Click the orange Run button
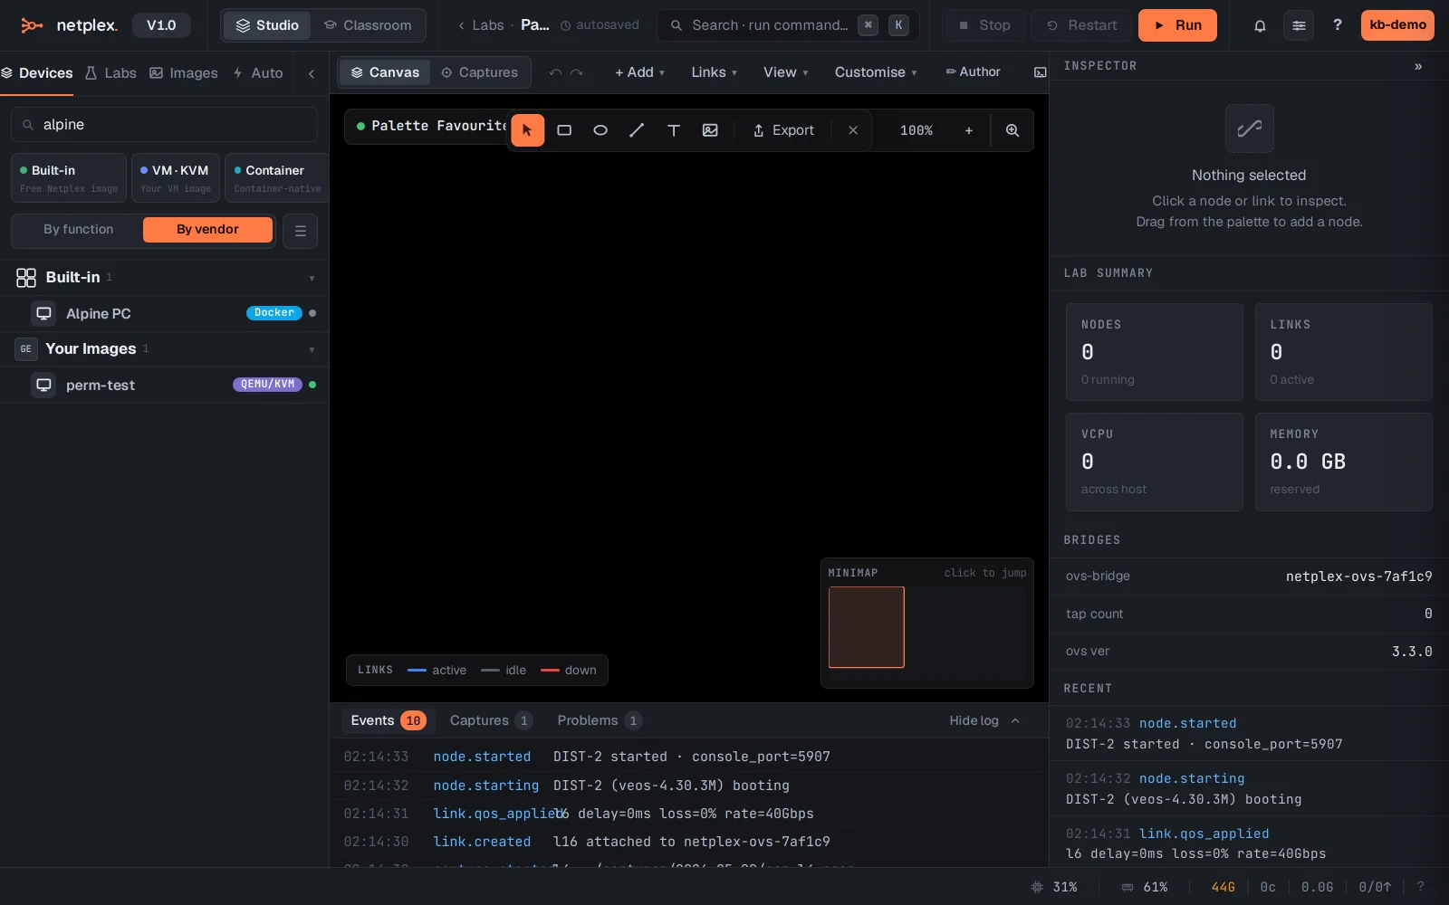Viewport: 1449px width, 905px height. [x=1177, y=25]
